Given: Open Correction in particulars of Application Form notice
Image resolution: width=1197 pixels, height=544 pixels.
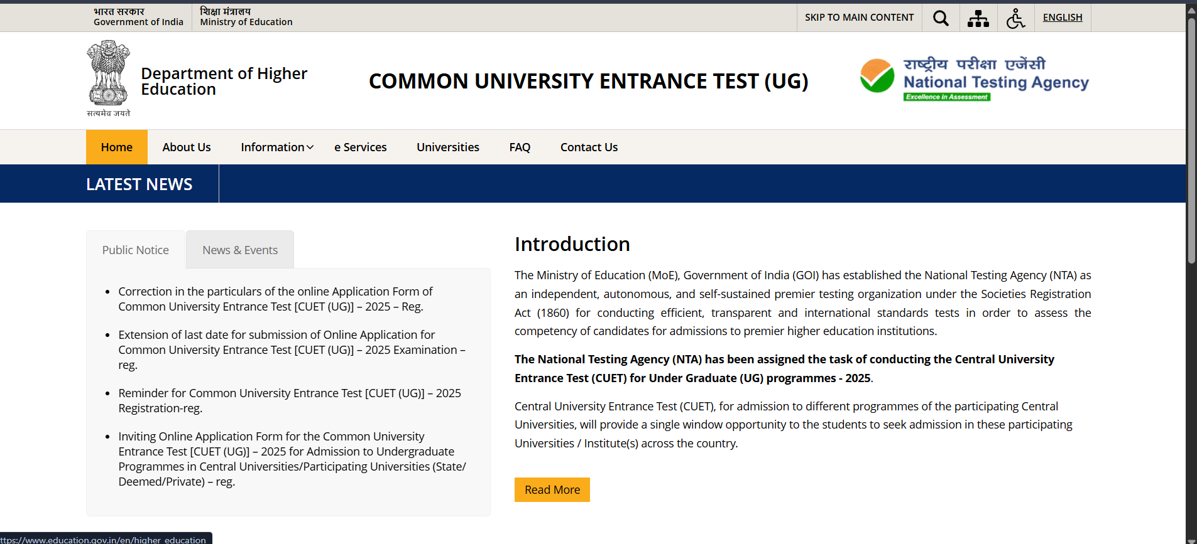Looking at the screenshot, I should point(275,299).
